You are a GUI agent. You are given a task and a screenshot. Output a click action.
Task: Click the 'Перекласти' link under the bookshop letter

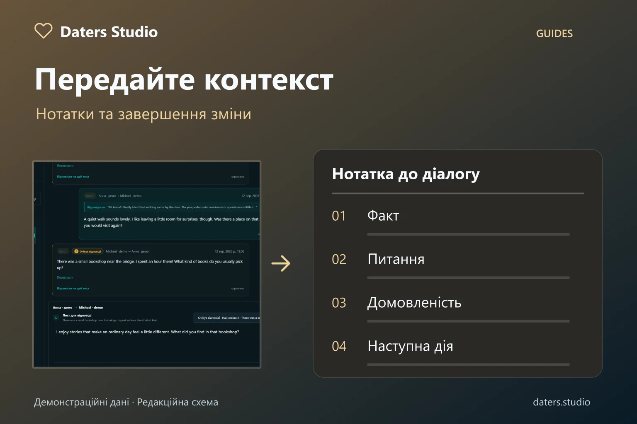[65, 277]
